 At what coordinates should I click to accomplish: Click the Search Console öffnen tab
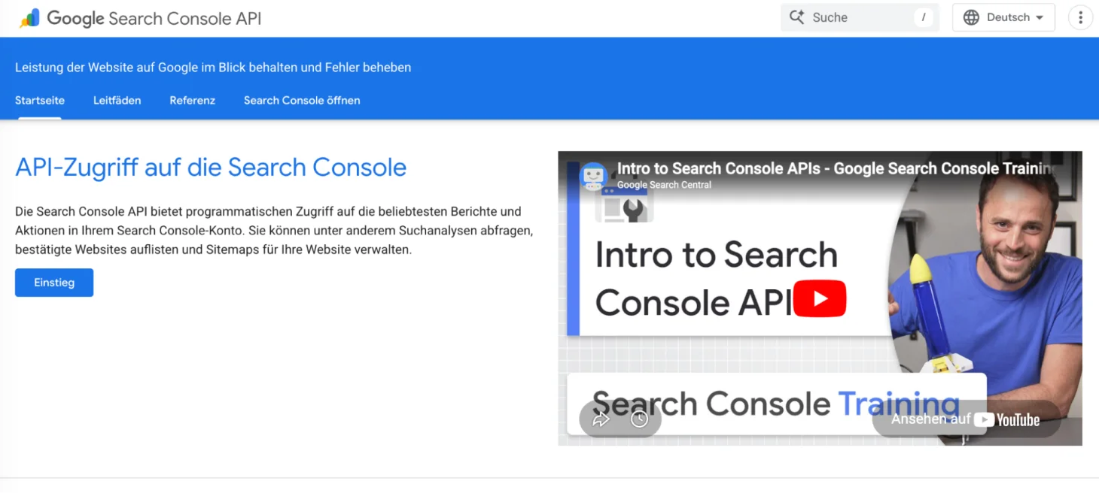point(302,100)
